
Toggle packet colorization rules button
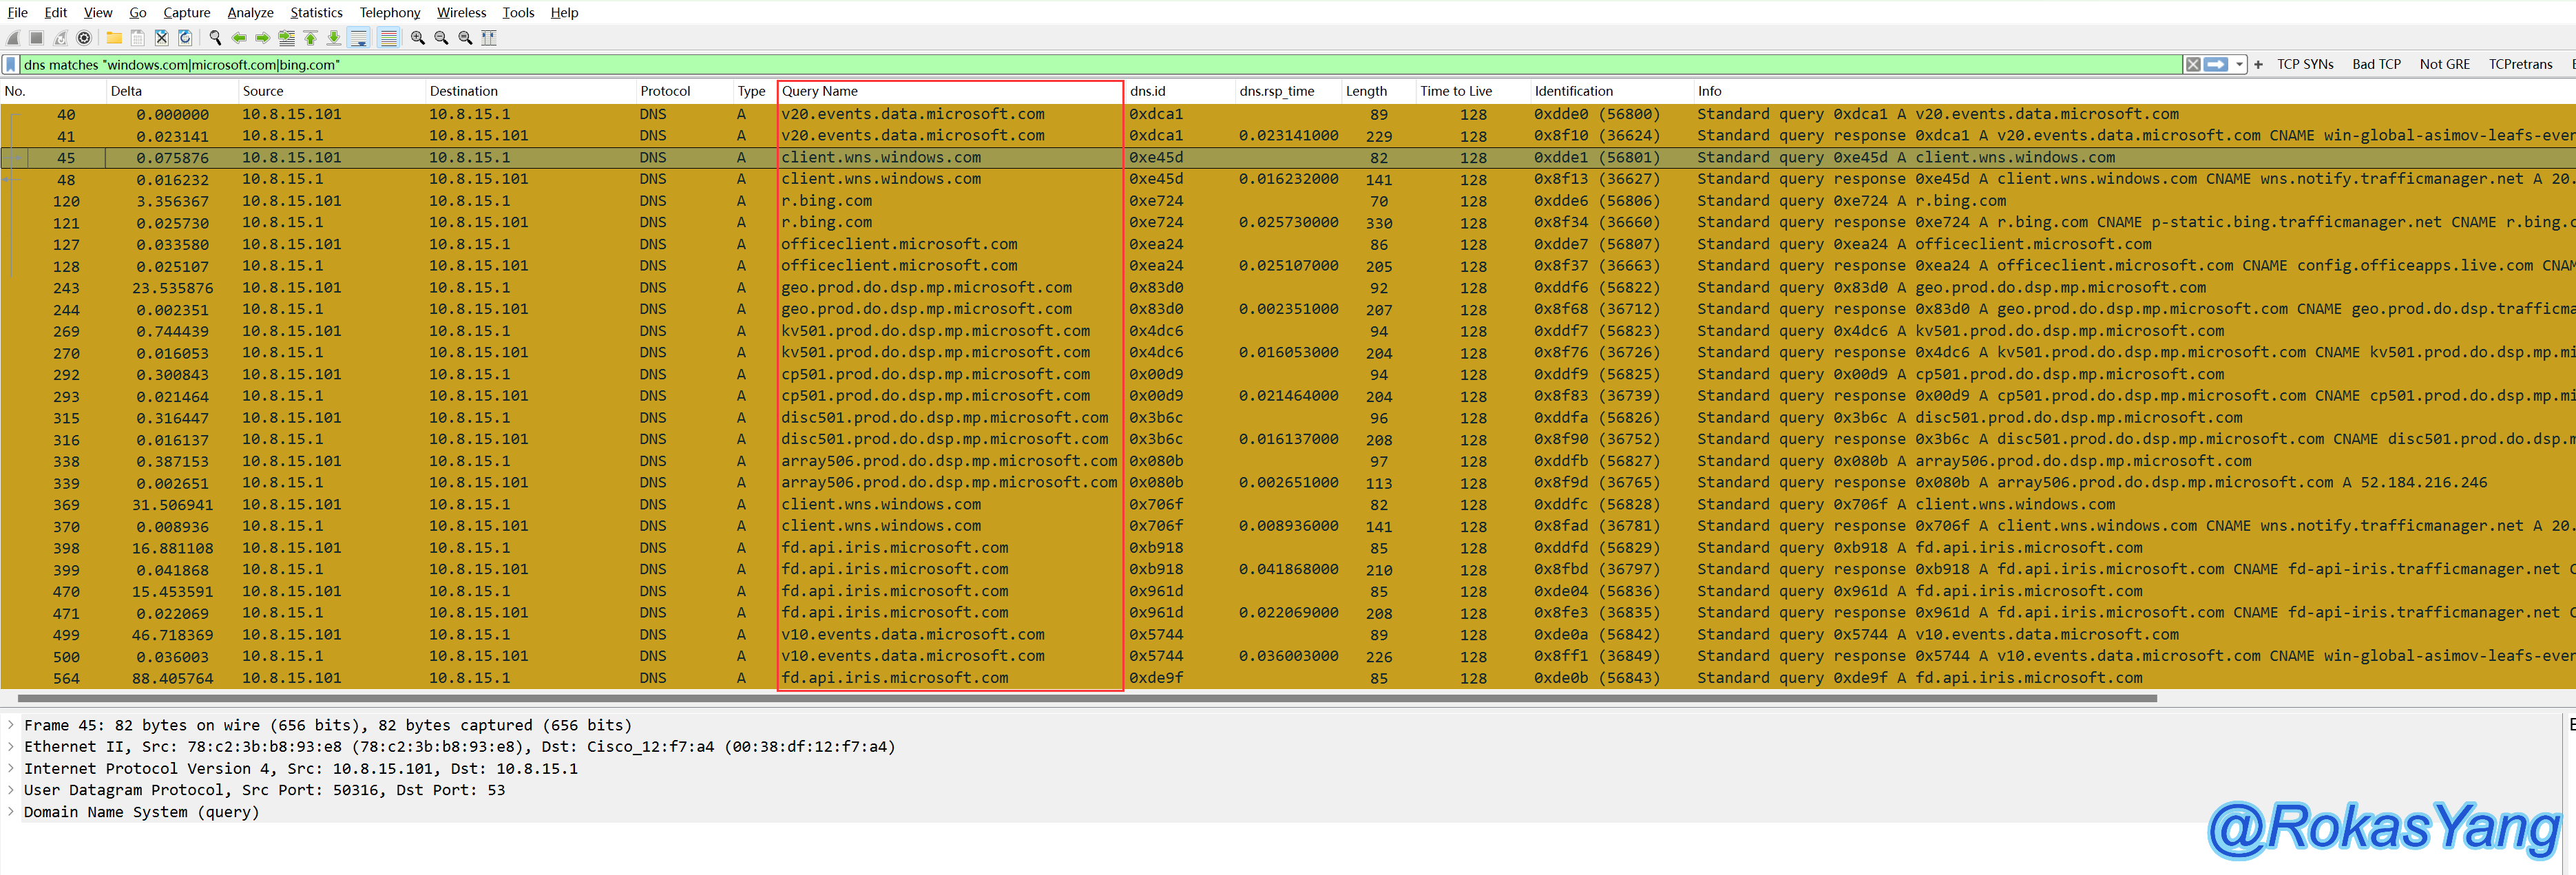(x=389, y=38)
